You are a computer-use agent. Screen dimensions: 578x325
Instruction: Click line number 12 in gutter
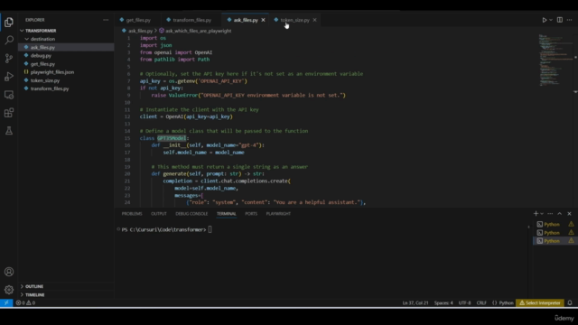[127, 116]
